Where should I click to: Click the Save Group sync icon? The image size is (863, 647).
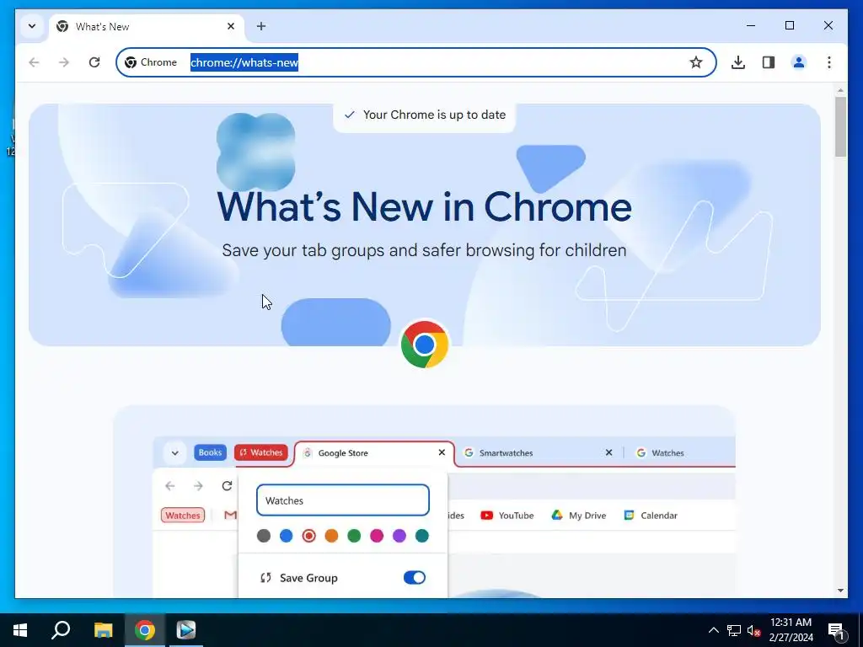[265, 578]
